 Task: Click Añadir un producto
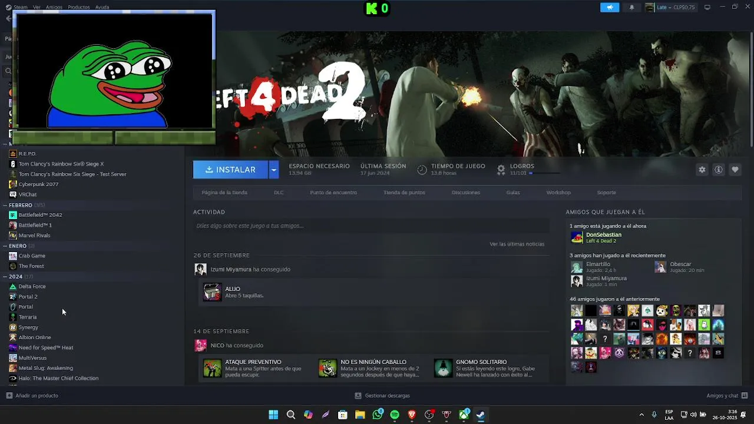point(37,396)
